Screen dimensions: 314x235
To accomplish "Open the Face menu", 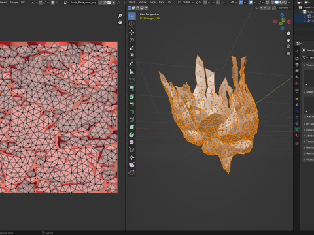I will click(162, 2).
